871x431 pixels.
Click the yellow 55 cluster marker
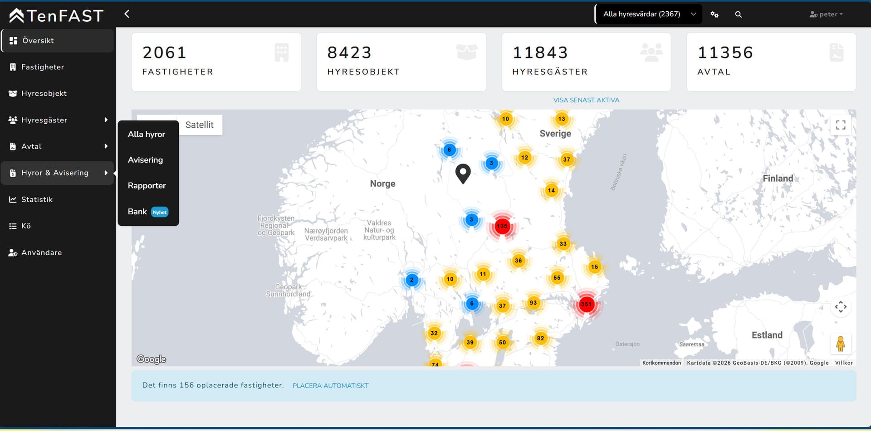(557, 278)
